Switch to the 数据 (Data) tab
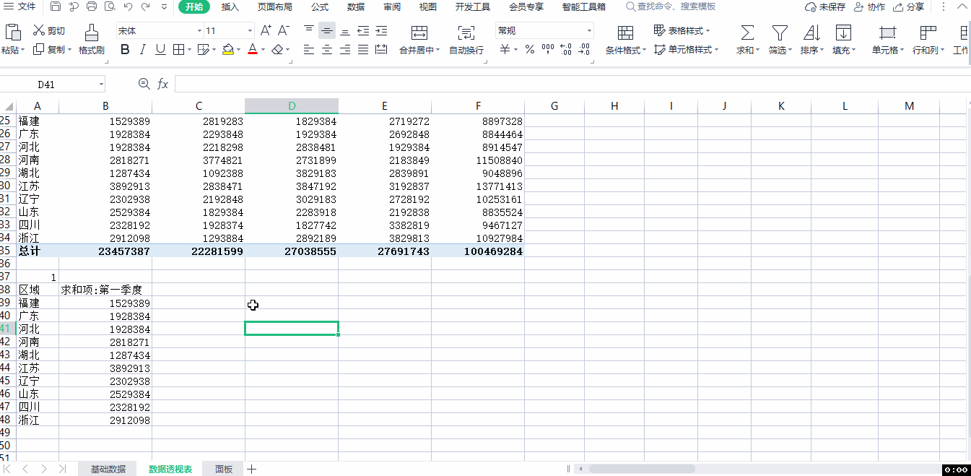971x476 pixels. [x=356, y=7]
